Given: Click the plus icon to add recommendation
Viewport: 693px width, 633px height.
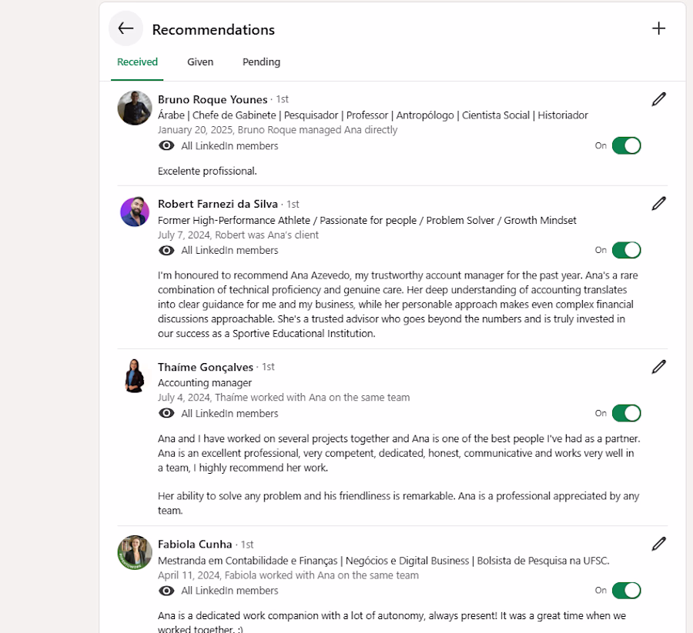Looking at the screenshot, I should point(658,28).
